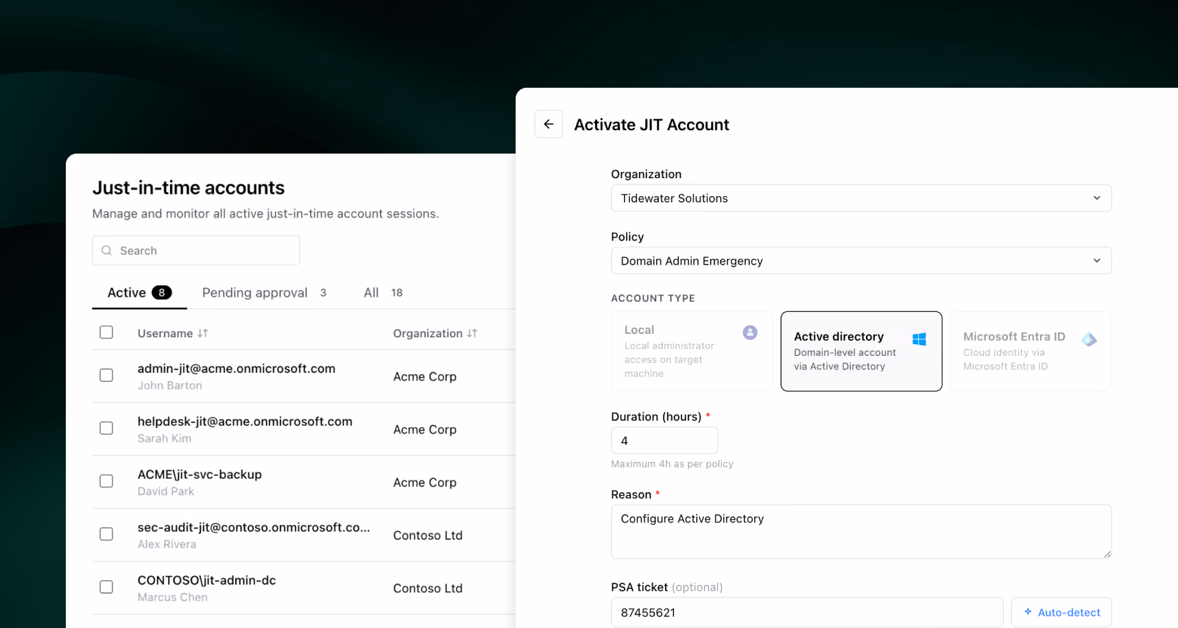Select the Microsoft Entra ID account type
The height and width of the screenshot is (628, 1178).
tap(1031, 351)
